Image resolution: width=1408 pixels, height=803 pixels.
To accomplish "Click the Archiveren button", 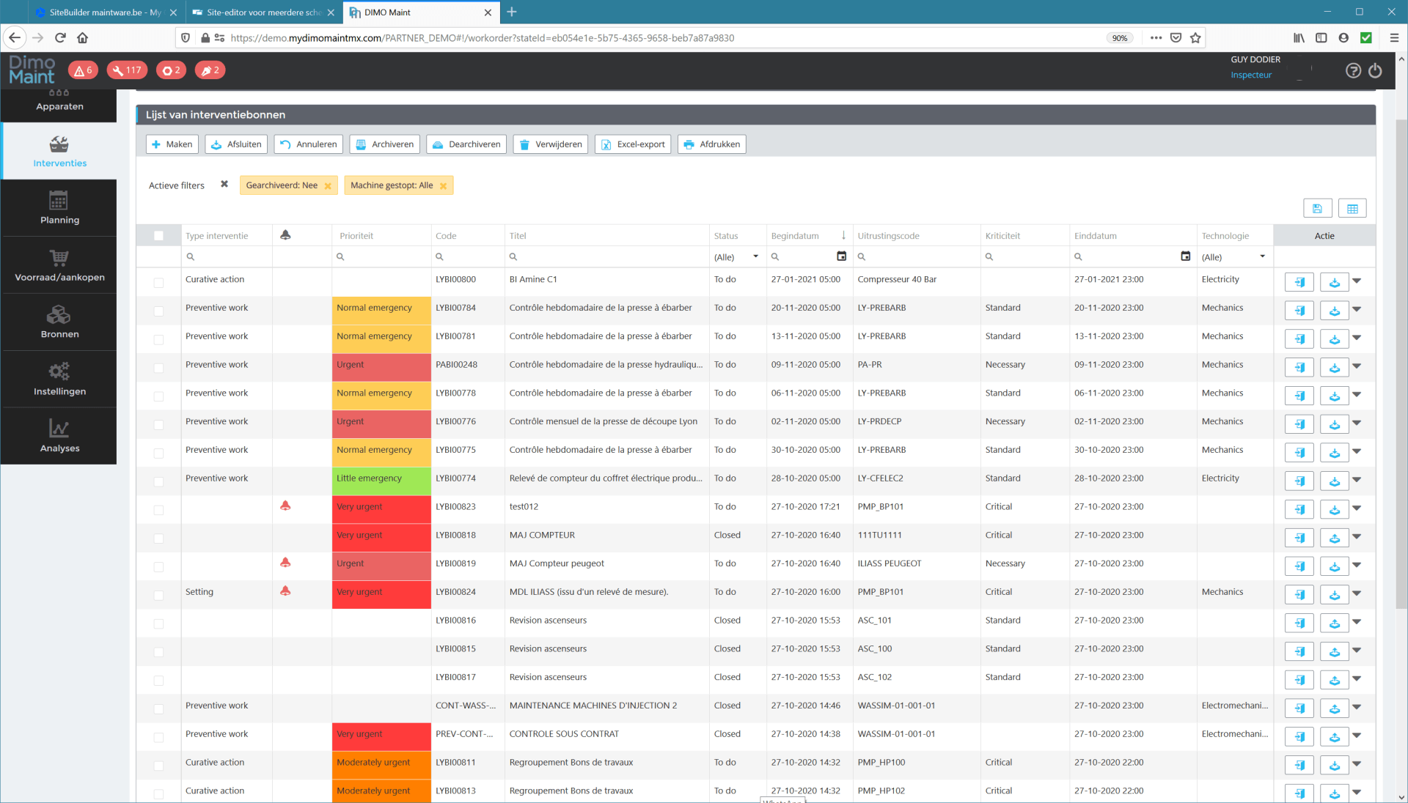I will pos(385,144).
